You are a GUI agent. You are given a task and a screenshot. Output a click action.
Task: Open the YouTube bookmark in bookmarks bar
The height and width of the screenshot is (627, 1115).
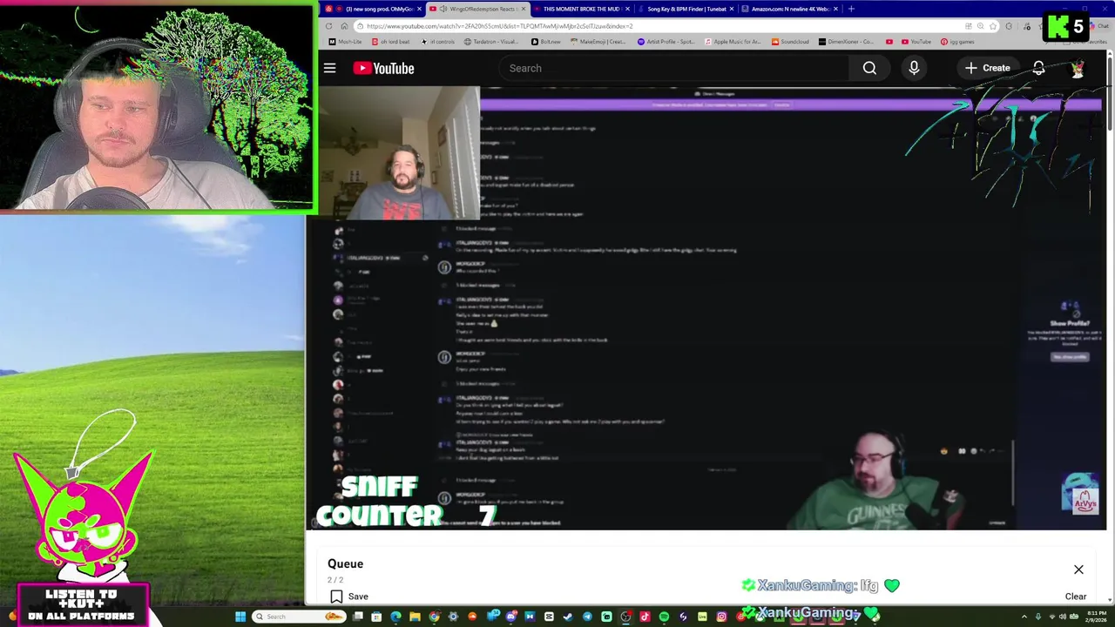click(917, 42)
